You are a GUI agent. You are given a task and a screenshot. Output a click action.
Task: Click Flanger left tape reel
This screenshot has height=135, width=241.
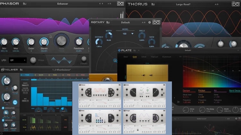point(133,118)
